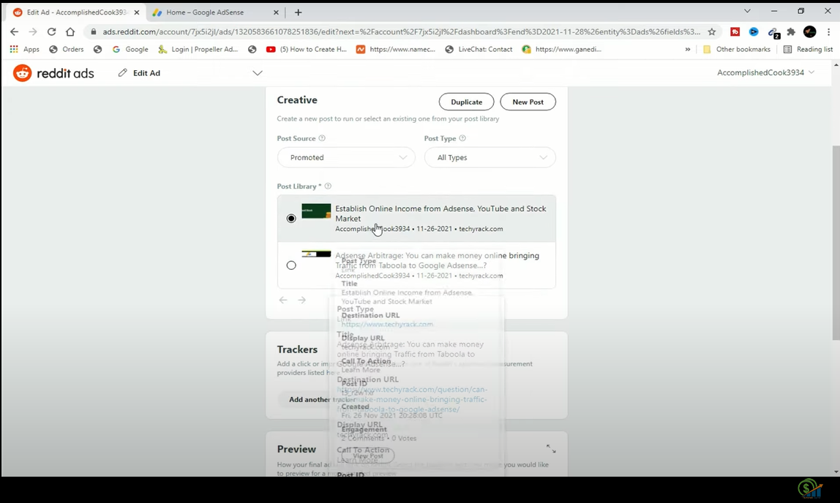Bookmark this page with star icon
Image resolution: width=840 pixels, height=503 pixels.
point(711,31)
